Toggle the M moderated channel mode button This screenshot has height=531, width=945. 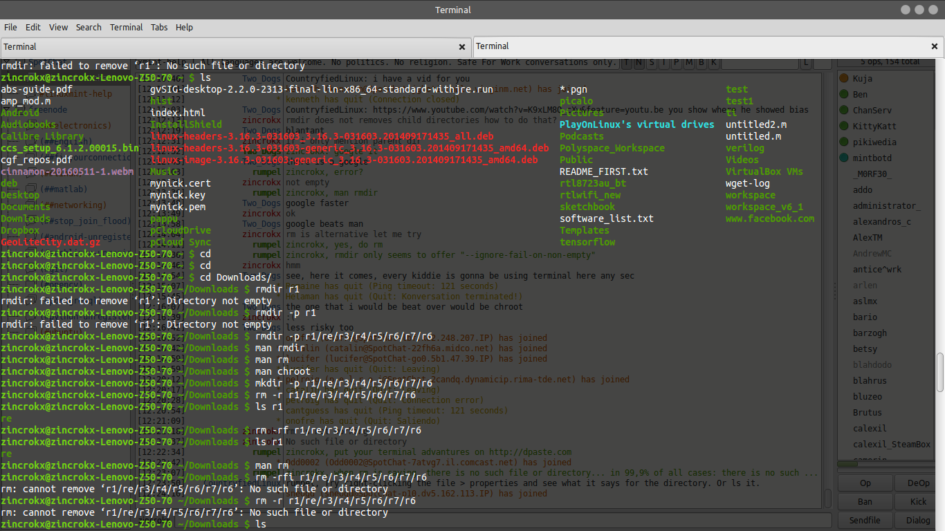[688, 63]
